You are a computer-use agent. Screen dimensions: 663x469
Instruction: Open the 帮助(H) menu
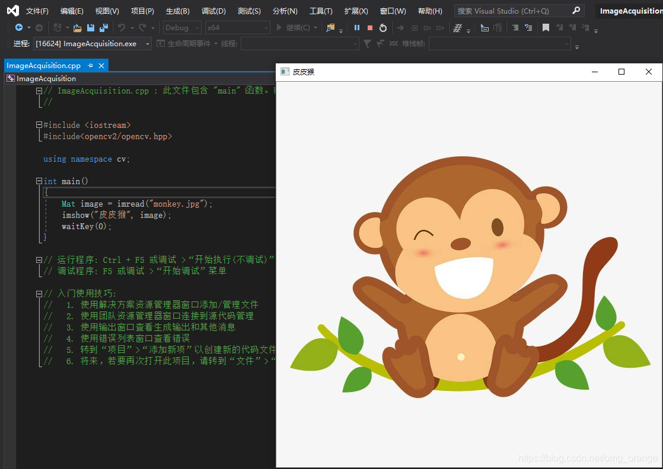point(430,11)
